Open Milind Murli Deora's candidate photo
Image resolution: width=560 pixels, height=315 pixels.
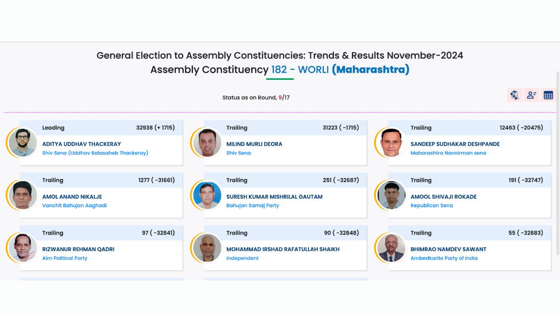[207, 142]
